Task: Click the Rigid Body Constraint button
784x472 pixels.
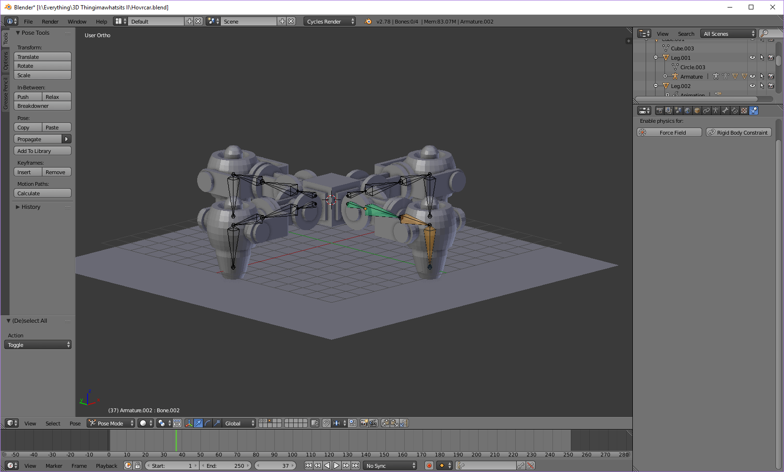Action: pos(738,132)
